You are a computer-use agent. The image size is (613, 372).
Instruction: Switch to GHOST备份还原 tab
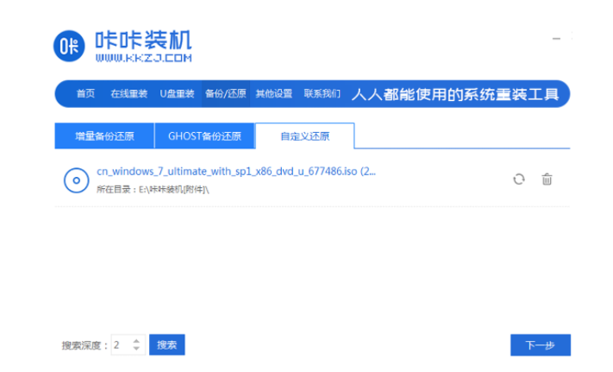(204, 136)
